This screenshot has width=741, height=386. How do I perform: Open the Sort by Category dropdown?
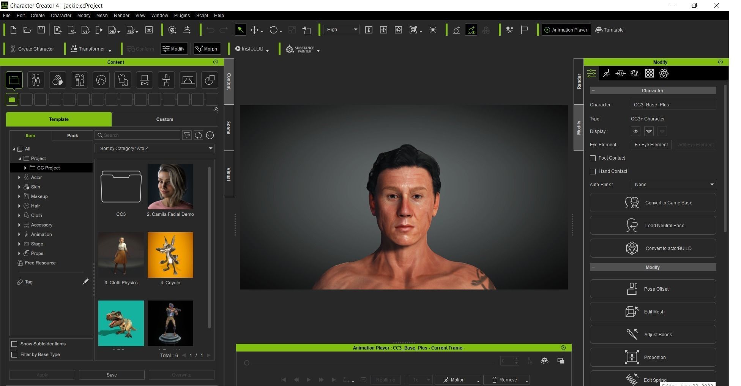coord(155,149)
